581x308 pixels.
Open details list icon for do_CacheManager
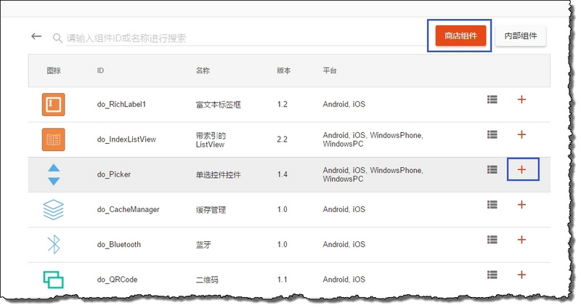[492, 205]
